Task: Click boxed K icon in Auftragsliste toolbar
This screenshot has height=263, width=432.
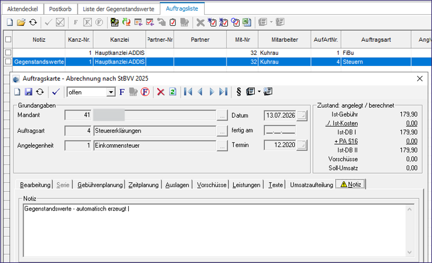Action: click(87, 22)
